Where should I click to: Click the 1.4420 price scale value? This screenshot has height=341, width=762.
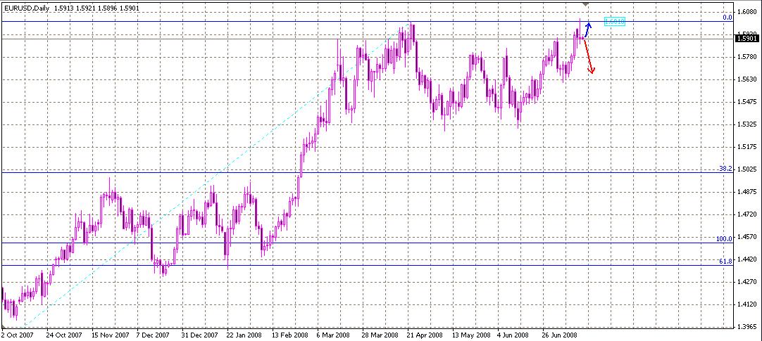tap(747, 259)
